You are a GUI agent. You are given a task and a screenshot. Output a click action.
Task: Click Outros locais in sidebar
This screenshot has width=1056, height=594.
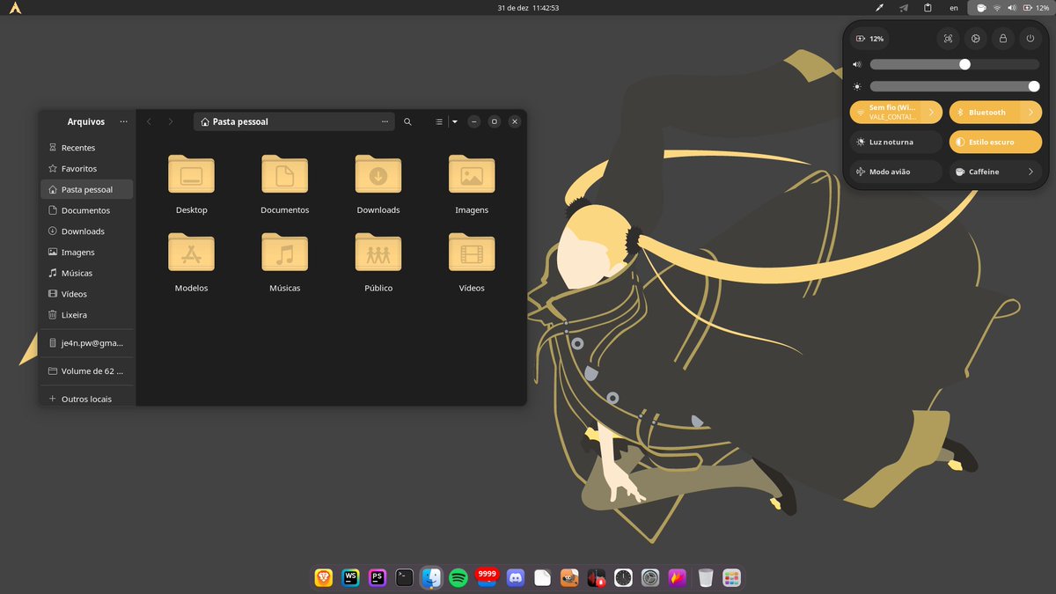(87, 399)
